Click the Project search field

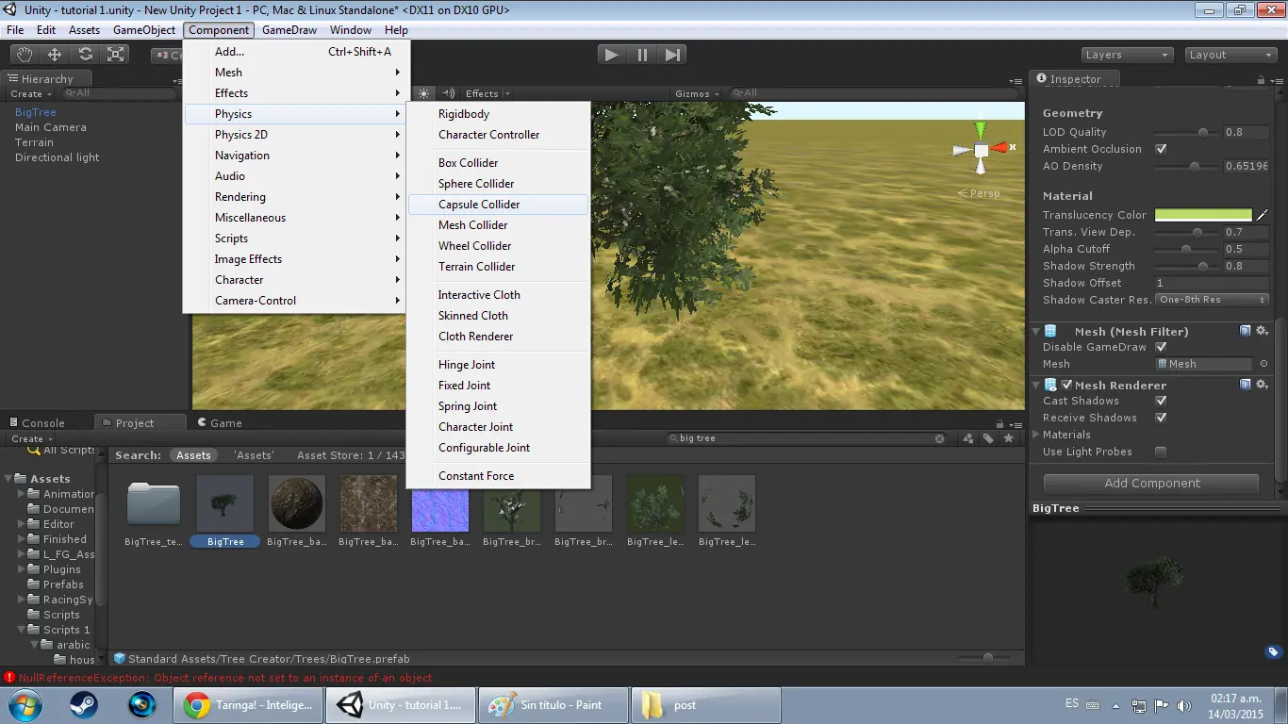806,438
